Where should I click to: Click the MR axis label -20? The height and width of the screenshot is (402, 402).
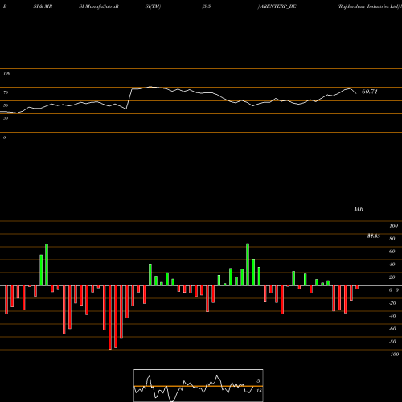coord(392,303)
